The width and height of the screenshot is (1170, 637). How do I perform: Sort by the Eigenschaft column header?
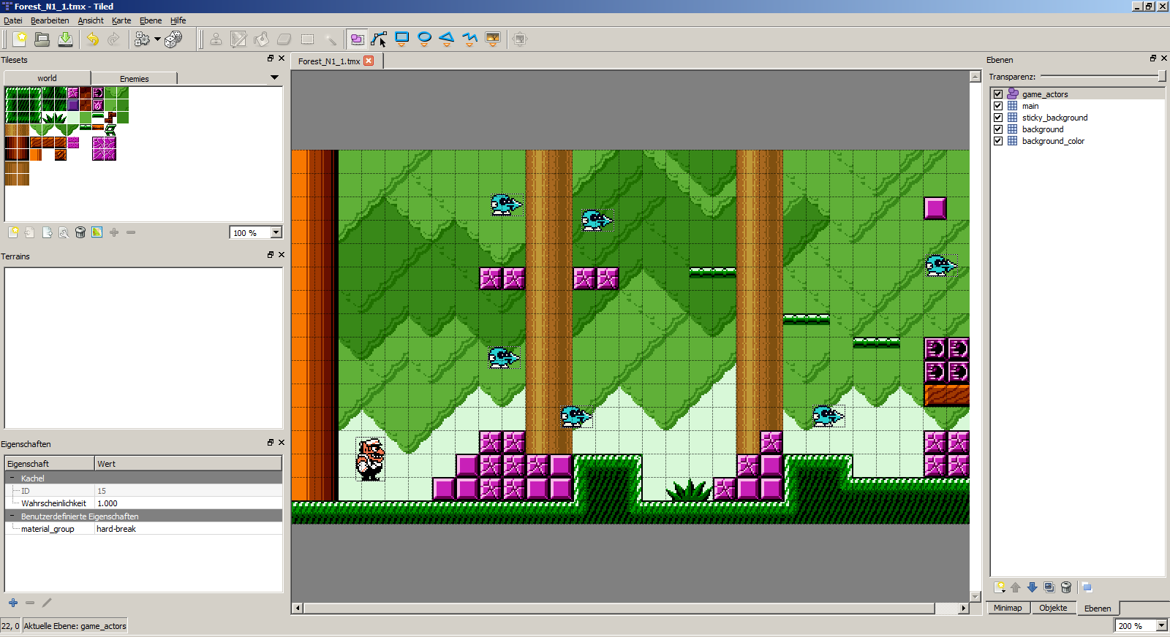pyautogui.click(x=50, y=463)
